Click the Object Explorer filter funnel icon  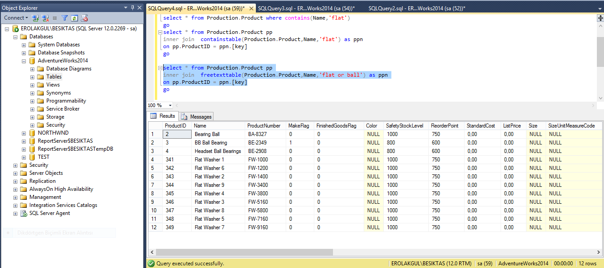pos(65,18)
